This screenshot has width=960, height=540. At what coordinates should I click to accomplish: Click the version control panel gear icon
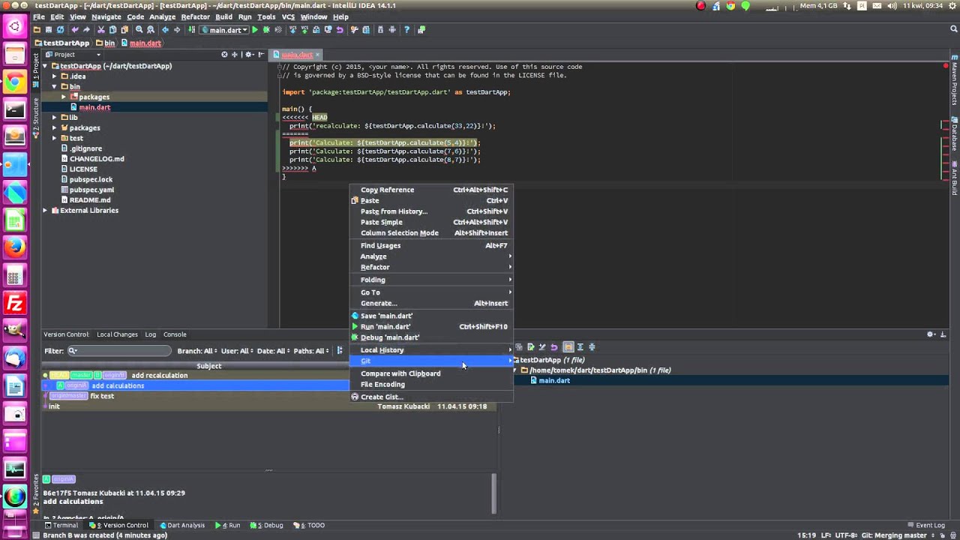coord(931,334)
